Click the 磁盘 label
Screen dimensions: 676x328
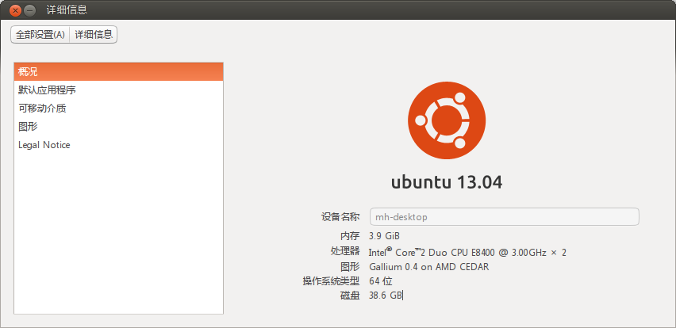(x=350, y=296)
